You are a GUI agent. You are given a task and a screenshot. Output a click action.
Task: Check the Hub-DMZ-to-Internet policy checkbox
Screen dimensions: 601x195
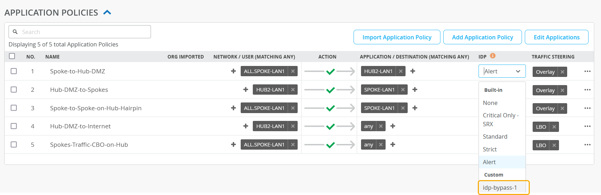(14, 126)
